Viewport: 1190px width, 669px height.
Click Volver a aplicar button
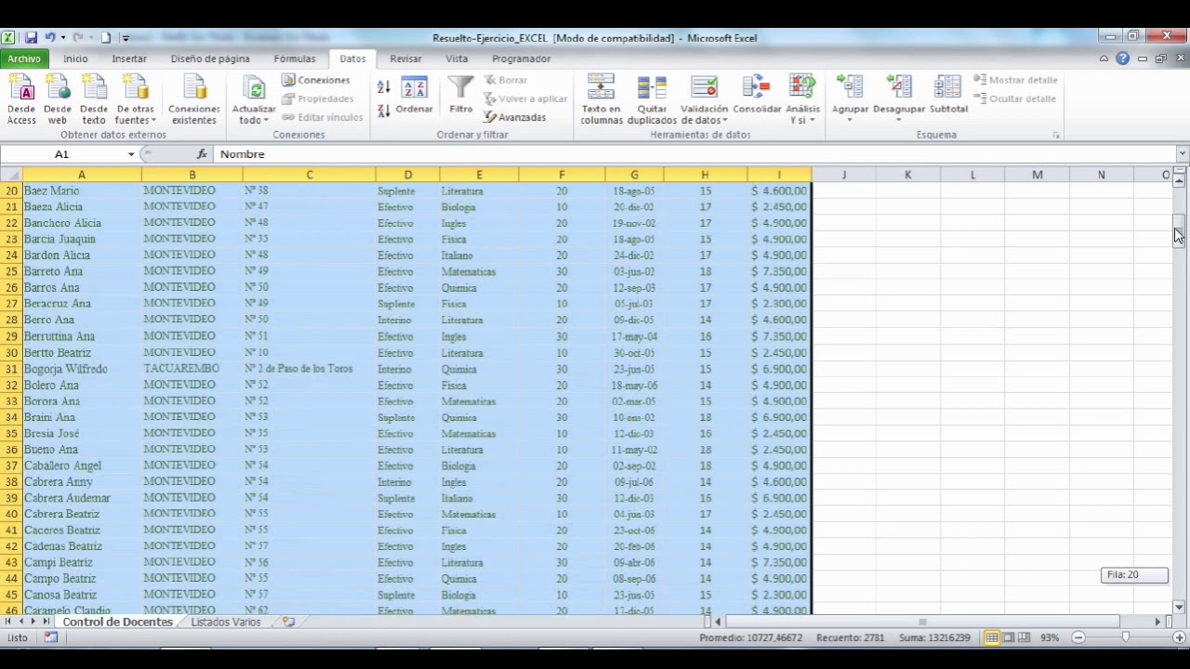[525, 98]
